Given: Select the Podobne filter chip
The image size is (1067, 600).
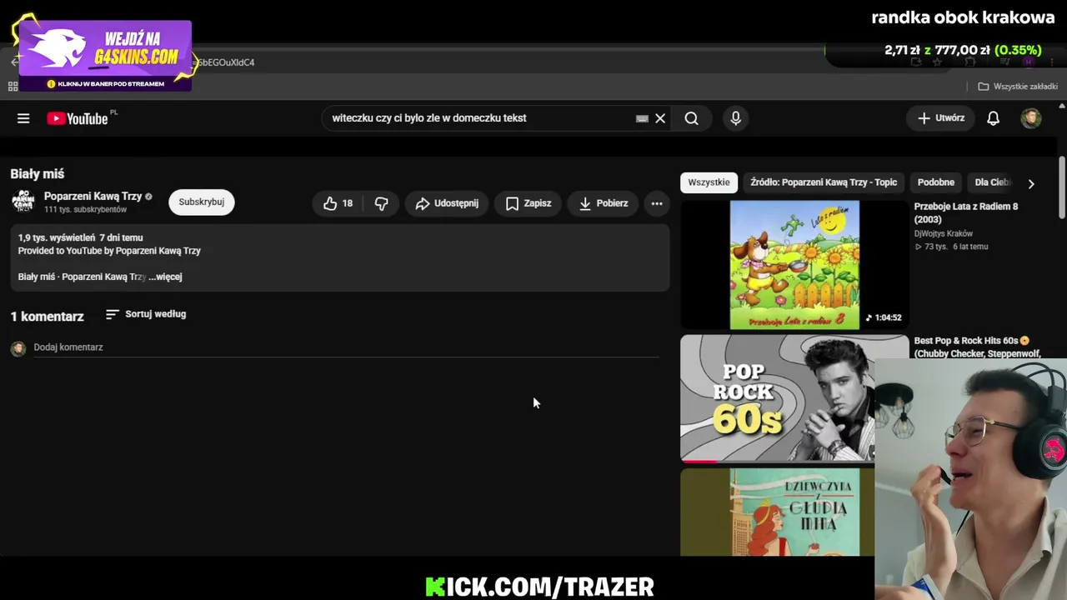Looking at the screenshot, I should (936, 182).
